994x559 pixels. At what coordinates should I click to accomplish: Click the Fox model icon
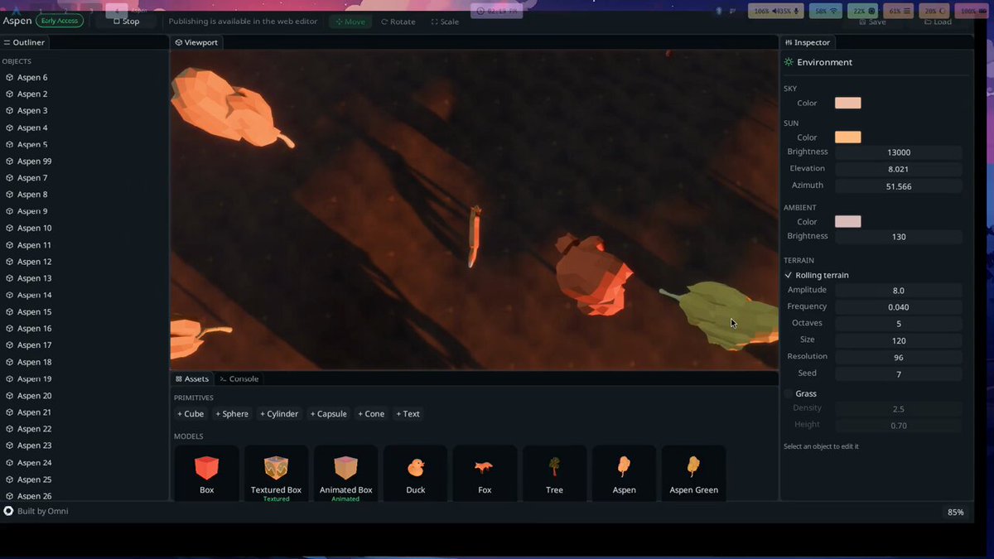(485, 468)
